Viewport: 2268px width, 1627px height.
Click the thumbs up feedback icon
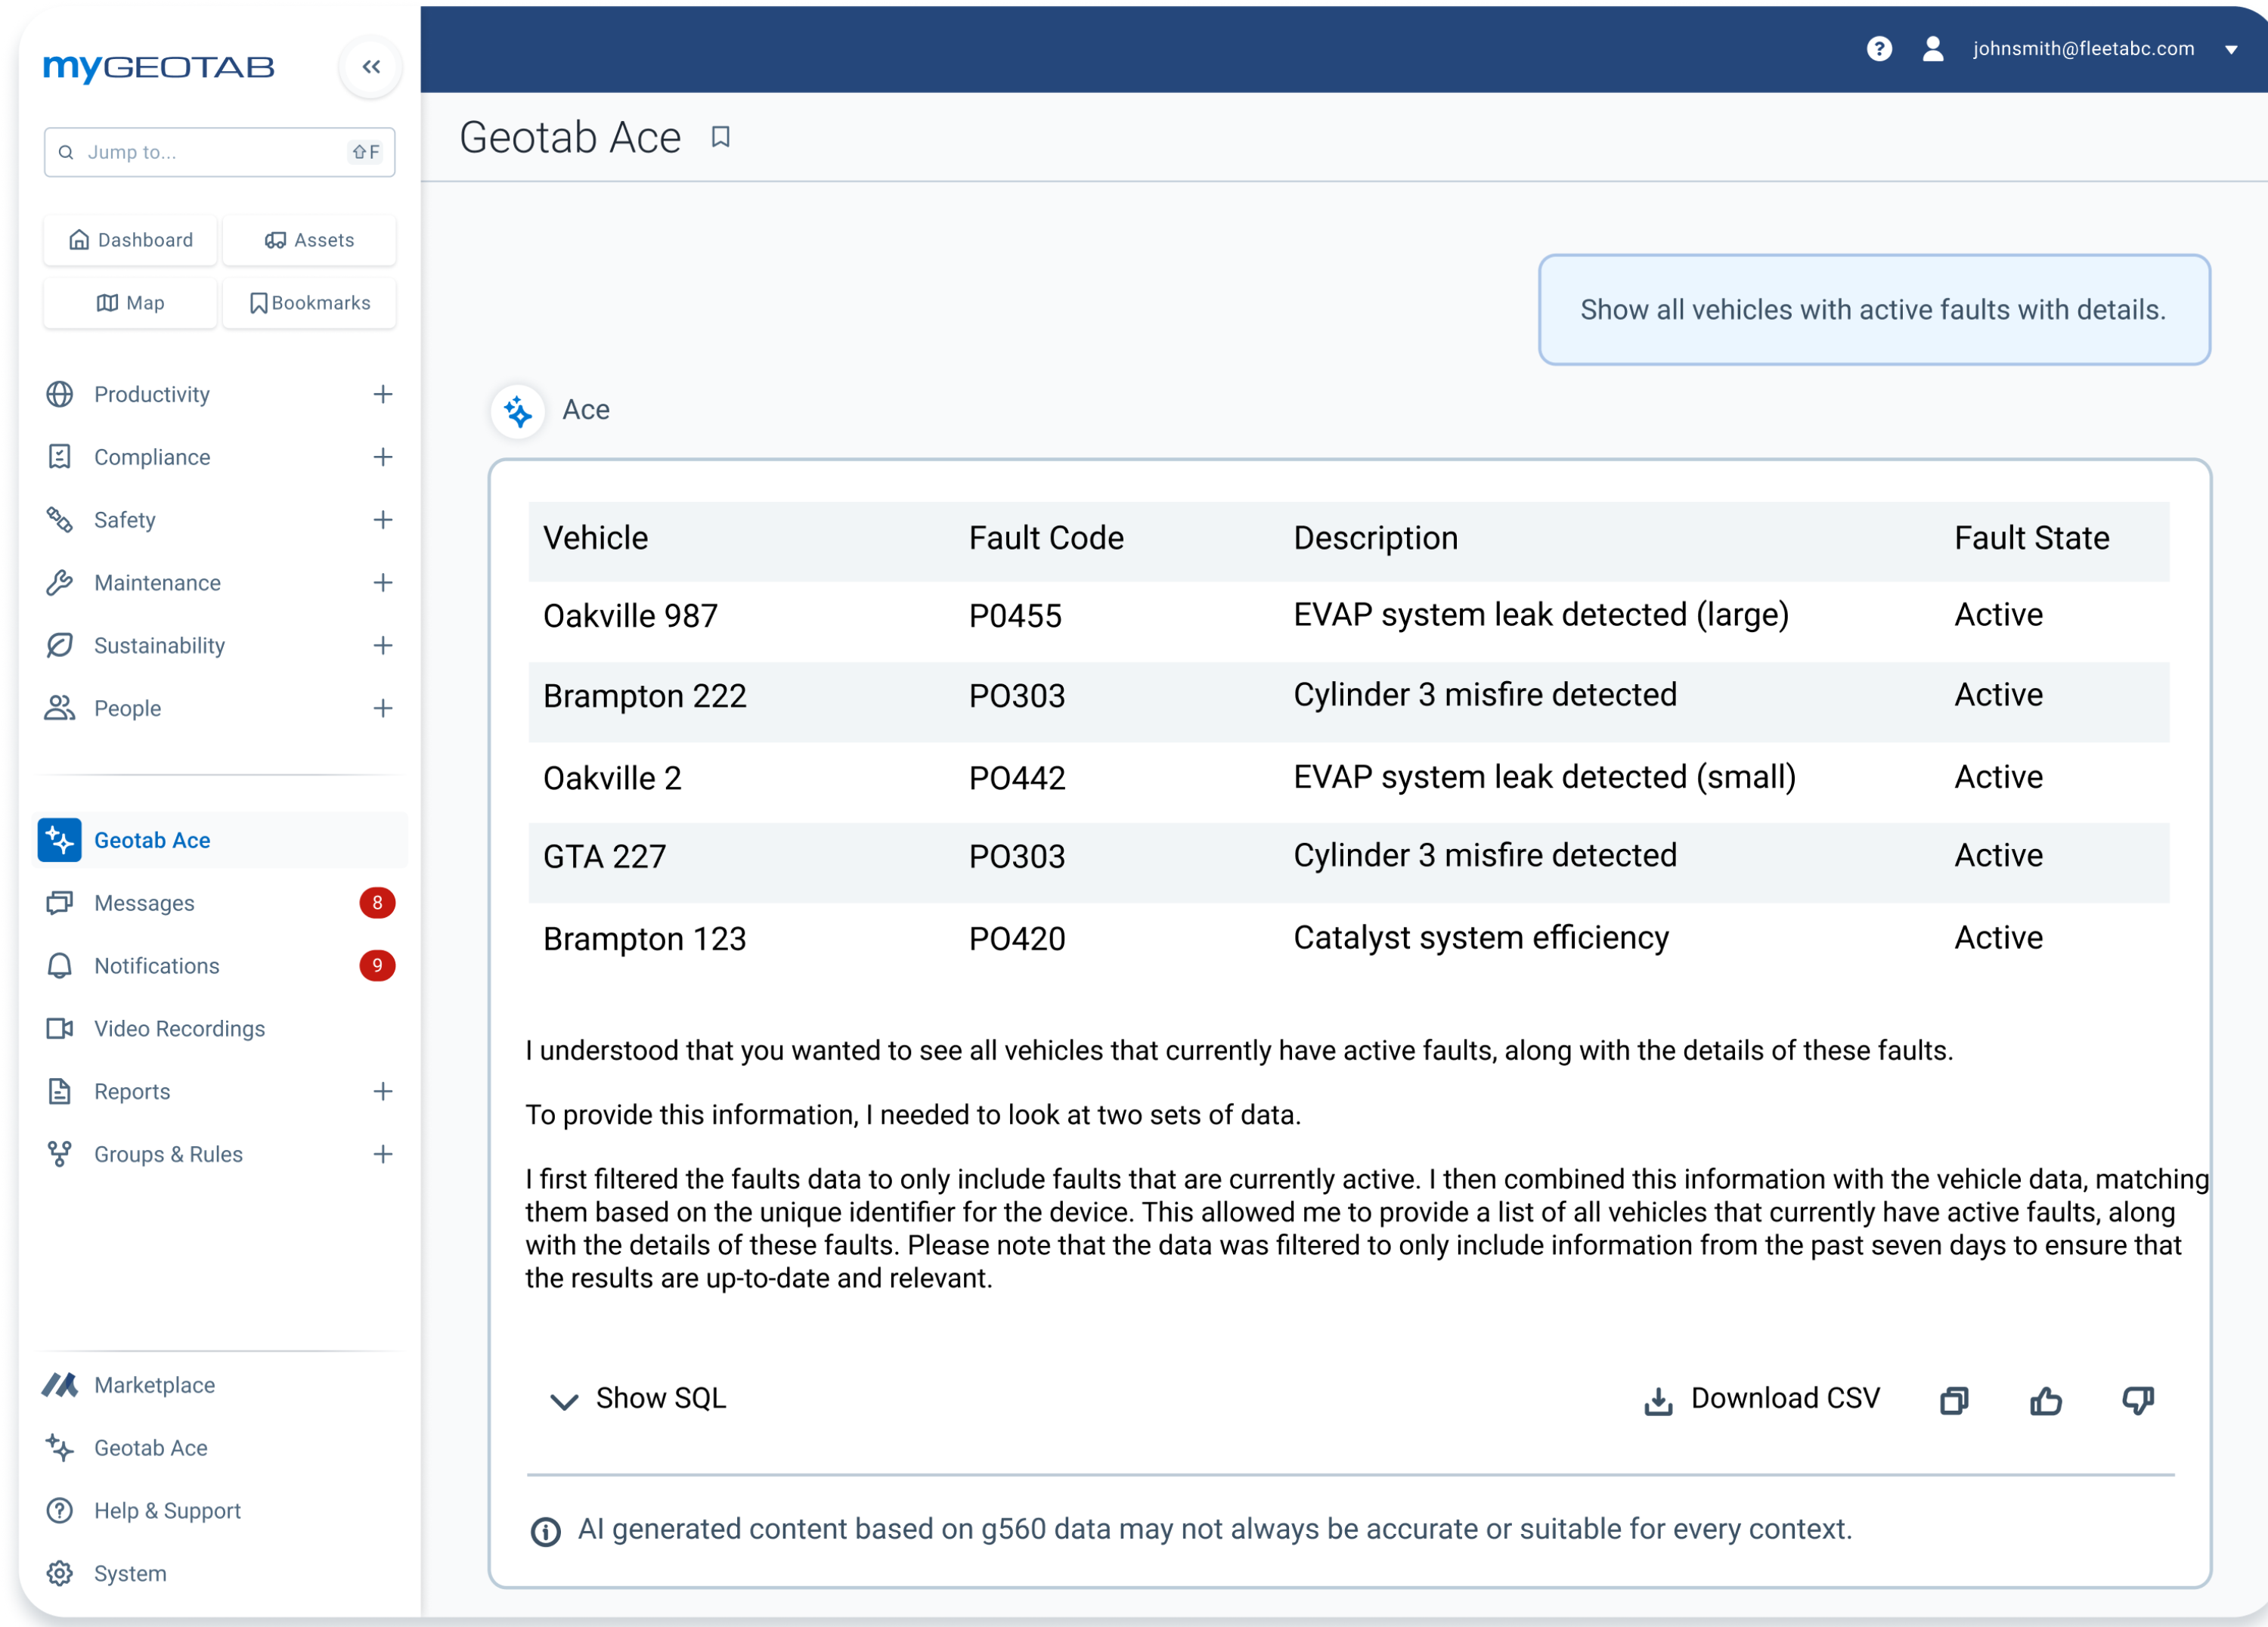[2045, 1400]
